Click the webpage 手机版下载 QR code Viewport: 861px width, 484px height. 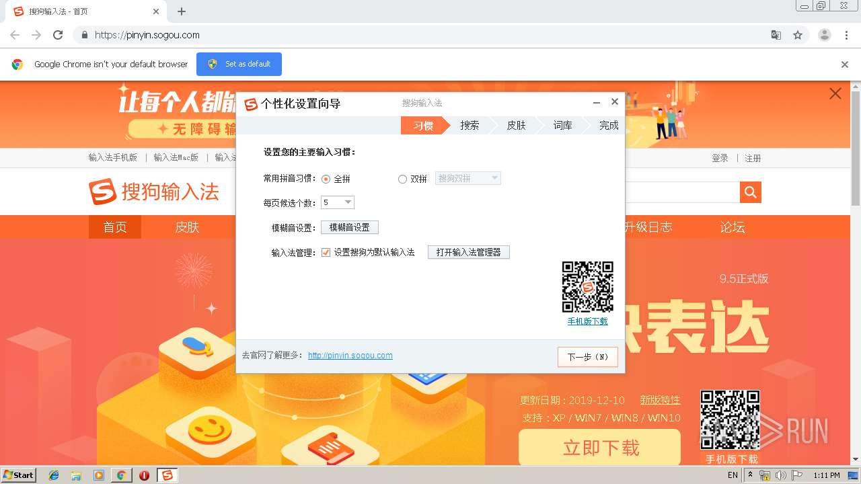[x=731, y=419]
